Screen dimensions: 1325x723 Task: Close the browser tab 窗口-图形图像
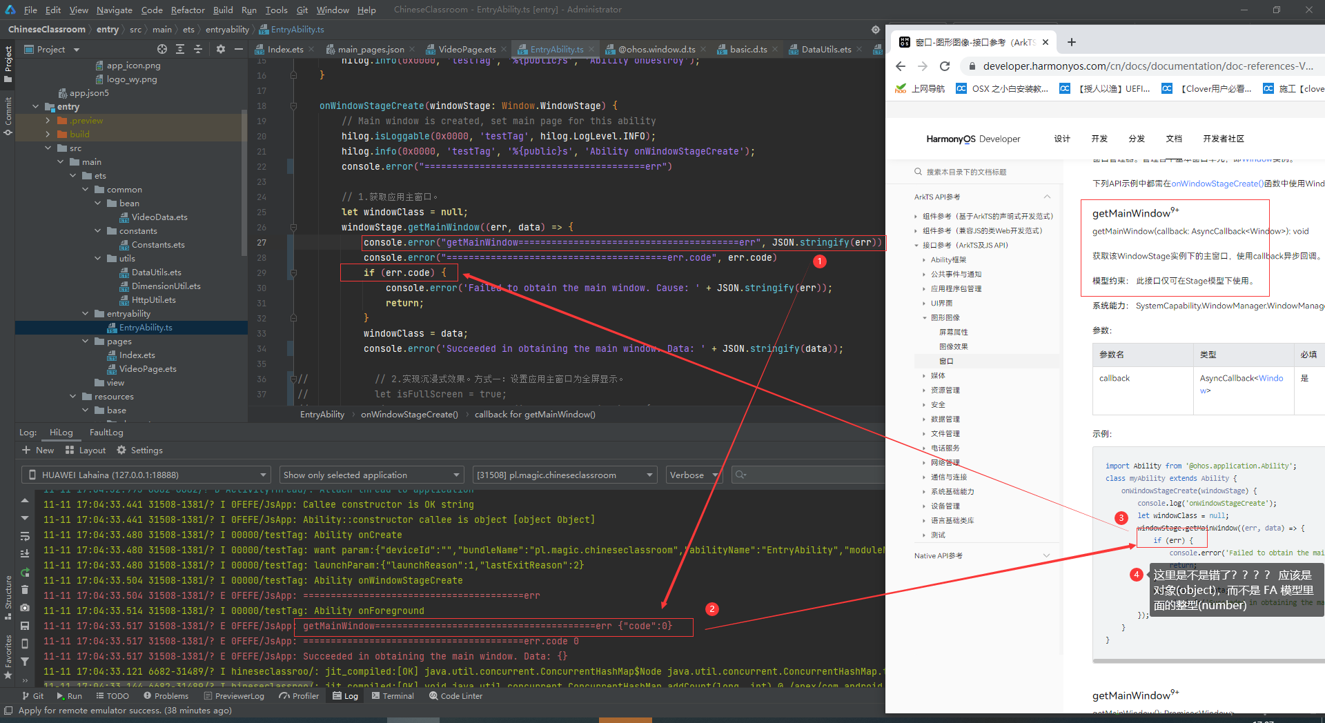click(1046, 42)
